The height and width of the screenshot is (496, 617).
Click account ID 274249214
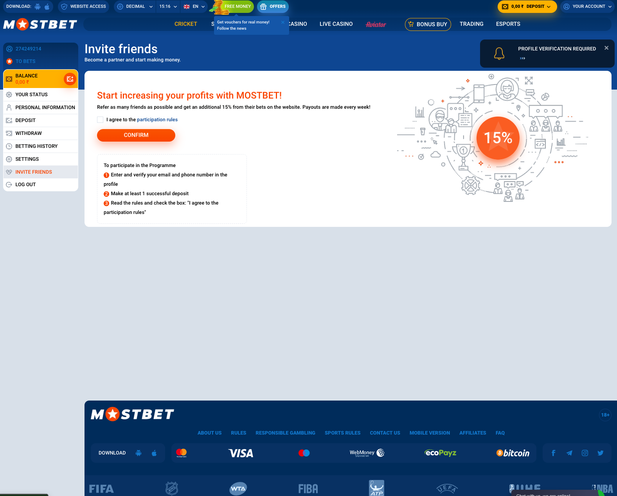point(29,49)
